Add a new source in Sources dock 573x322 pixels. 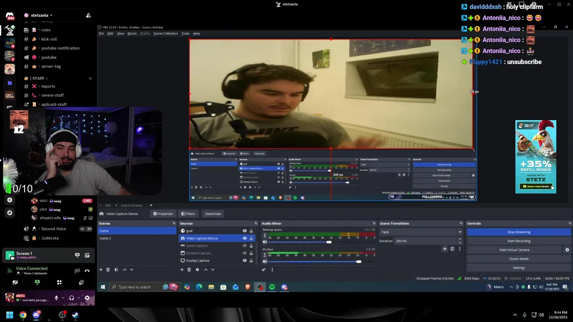pyautogui.click(x=182, y=270)
